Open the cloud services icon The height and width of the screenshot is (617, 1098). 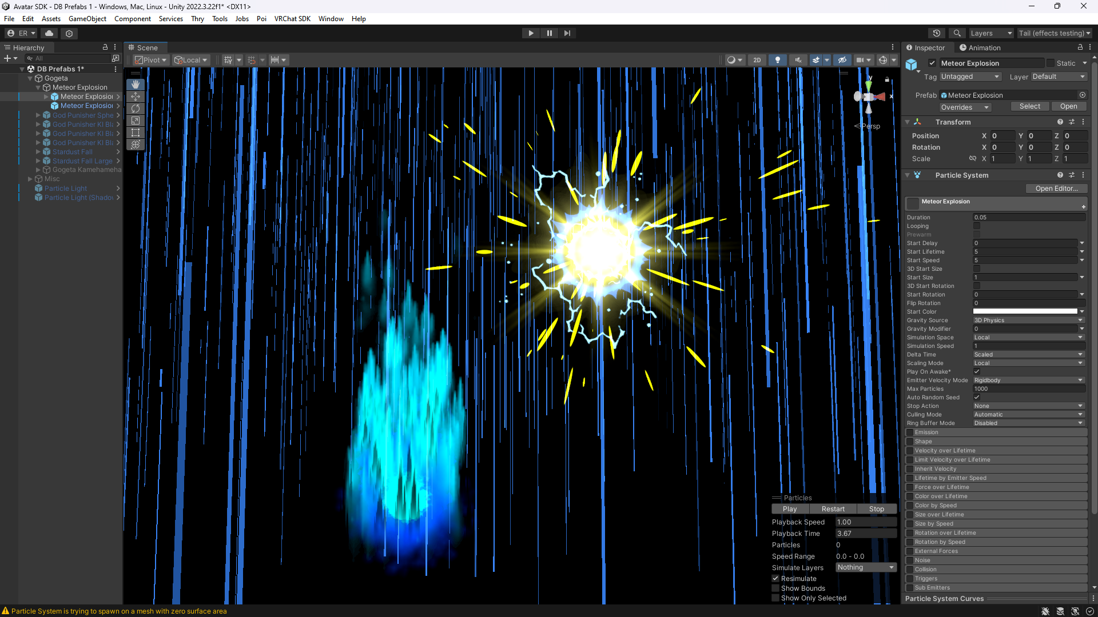tap(49, 33)
